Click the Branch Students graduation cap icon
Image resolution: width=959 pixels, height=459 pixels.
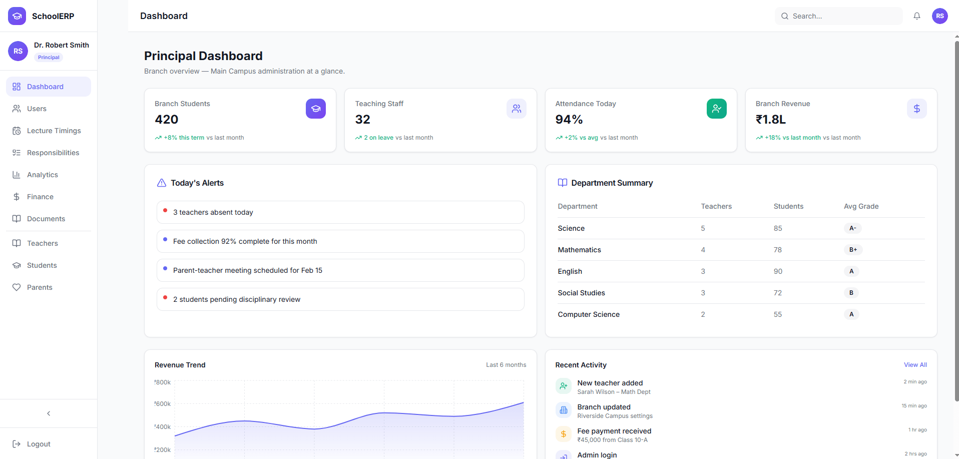point(316,109)
